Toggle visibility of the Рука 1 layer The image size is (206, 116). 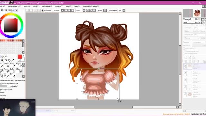pos(185,72)
